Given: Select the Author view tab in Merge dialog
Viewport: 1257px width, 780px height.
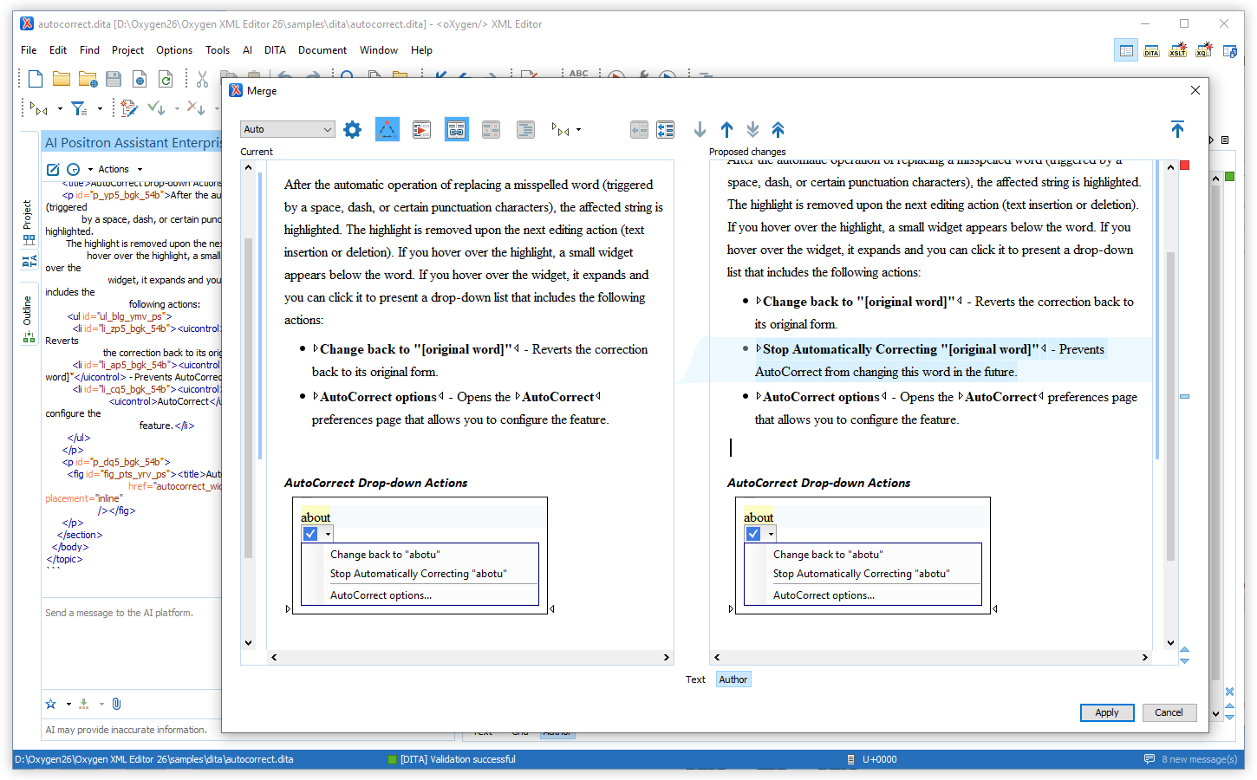Looking at the screenshot, I should 733,679.
